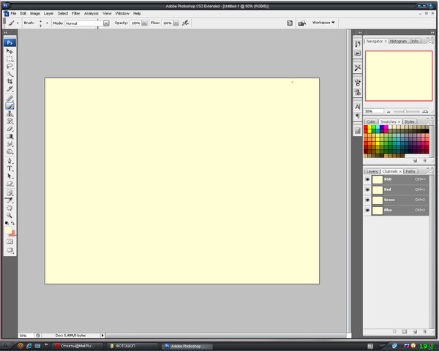This screenshot has height=351, width=439.
Task: Toggle visibility of the Blue channel
Action: tap(367, 210)
